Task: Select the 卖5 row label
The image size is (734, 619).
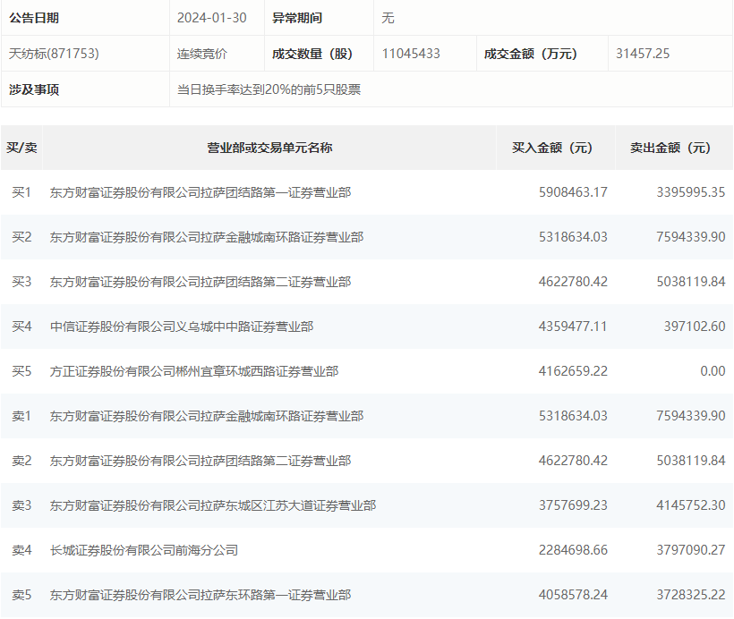Action: [x=21, y=595]
